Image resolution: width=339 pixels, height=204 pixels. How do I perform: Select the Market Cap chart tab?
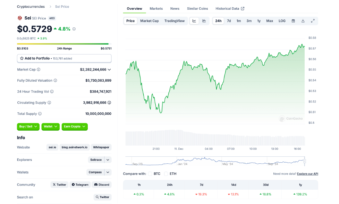[150, 21]
